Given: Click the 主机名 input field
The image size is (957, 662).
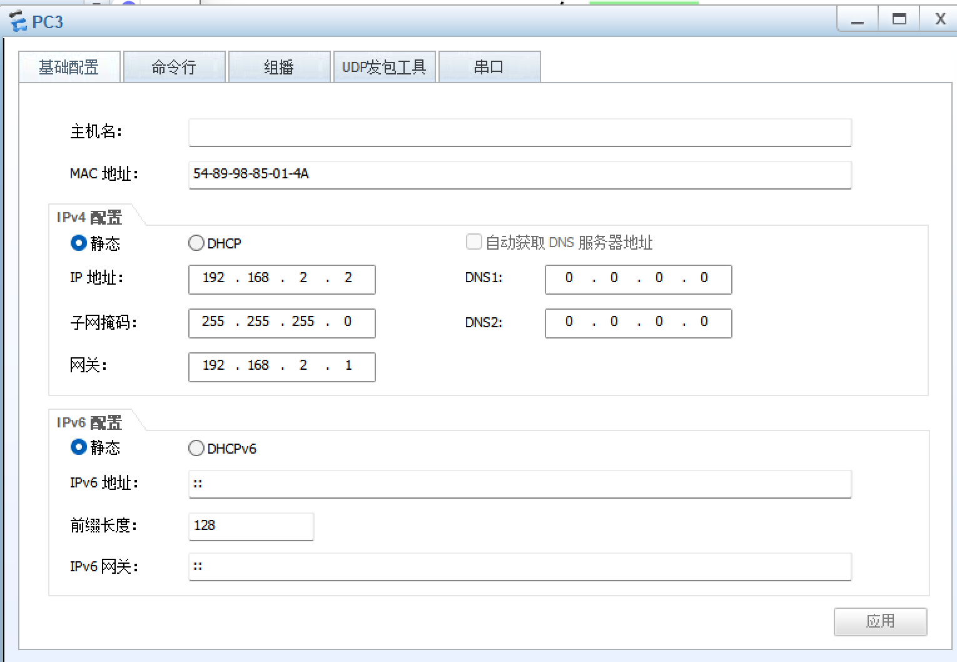Looking at the screenshot, I should tap(520, 133).
